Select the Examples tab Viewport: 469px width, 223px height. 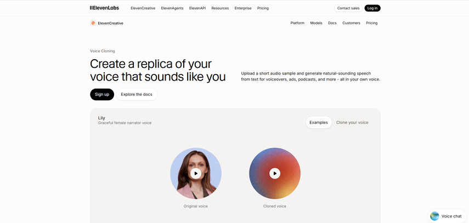[319, 123]
